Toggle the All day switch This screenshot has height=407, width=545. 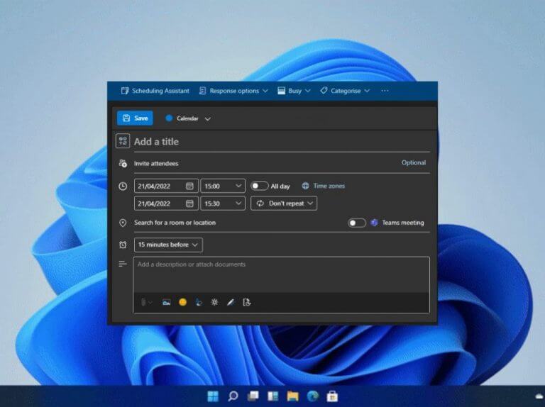[x=259, y=186]
